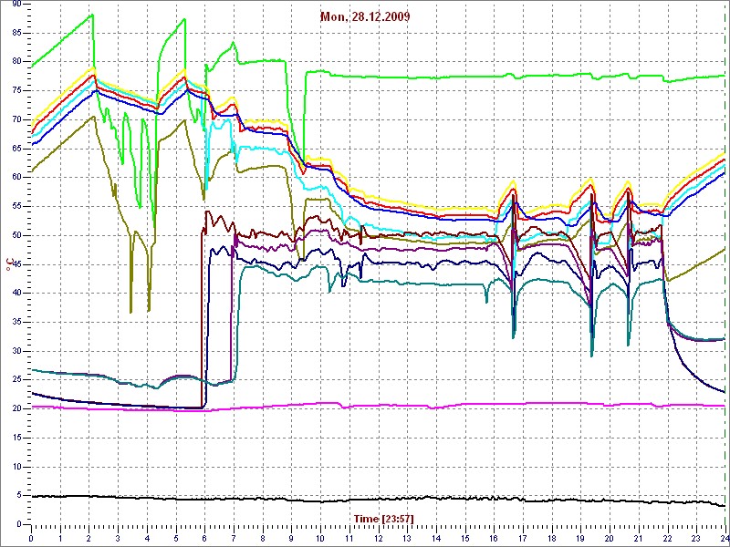Click hour '7' on the time axis
This screenshot has height=547, width=730.
(234, 539)
